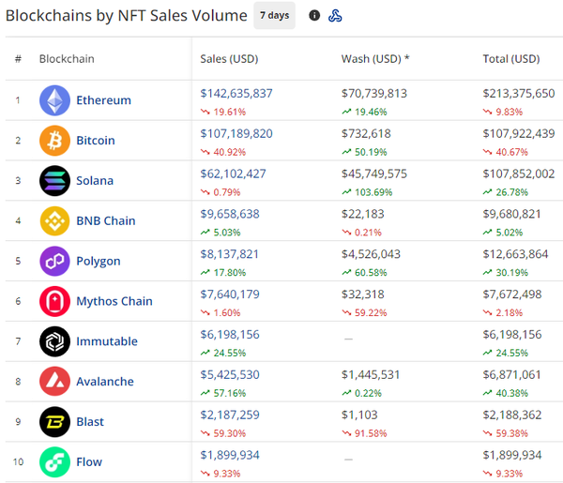563x483 pixels.
Task: Click the BNB Chain logo icon
Action: click(x=54, y=221)
